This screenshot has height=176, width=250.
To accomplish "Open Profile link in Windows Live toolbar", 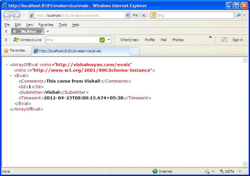I will (149, 40).
